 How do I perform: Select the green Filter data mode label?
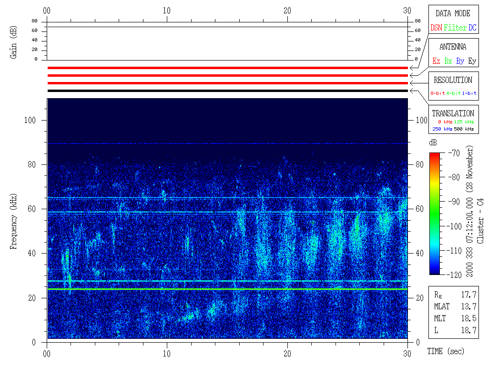(x=455, y=28)
